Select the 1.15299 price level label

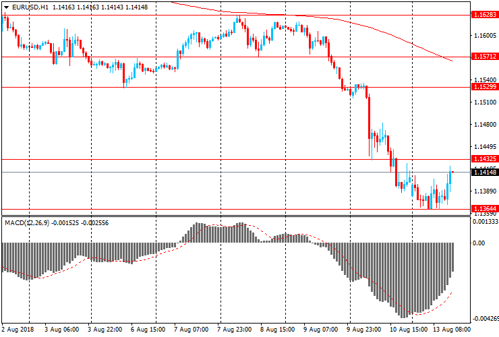pos(485,86)
